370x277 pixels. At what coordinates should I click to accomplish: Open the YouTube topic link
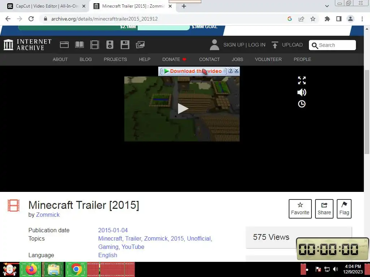click(133, 247)
